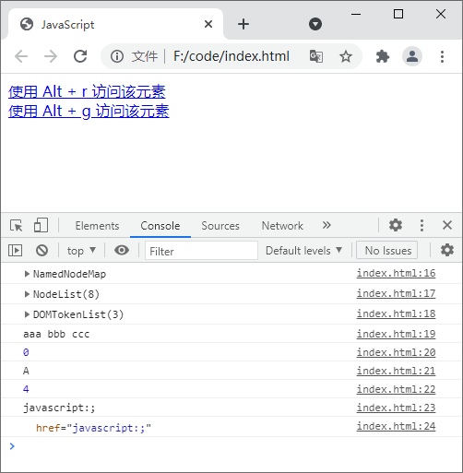Select the 'javascript:;' console output
Viewport: 463px width, 473px height.
[59, 408]
